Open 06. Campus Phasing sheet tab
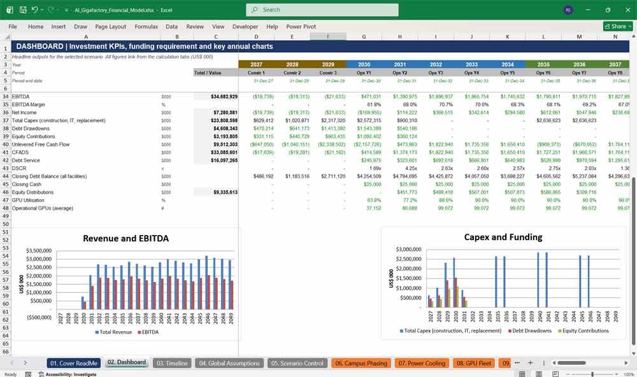This screenshot has height=377, width=637. [361, 363]
